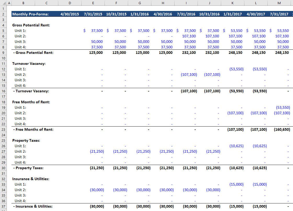The image size is (293, 211).
Task: Select the 4/30/2015 date header cell
Action: point(70,14)
